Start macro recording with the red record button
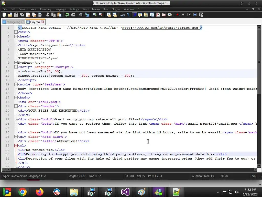 (178, 15)
